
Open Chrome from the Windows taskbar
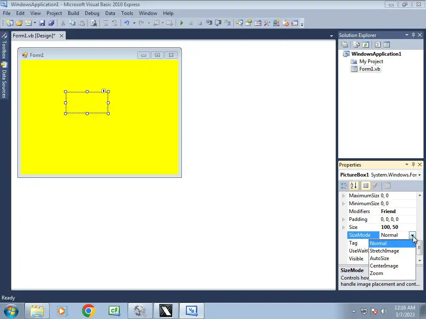[88, 311]
